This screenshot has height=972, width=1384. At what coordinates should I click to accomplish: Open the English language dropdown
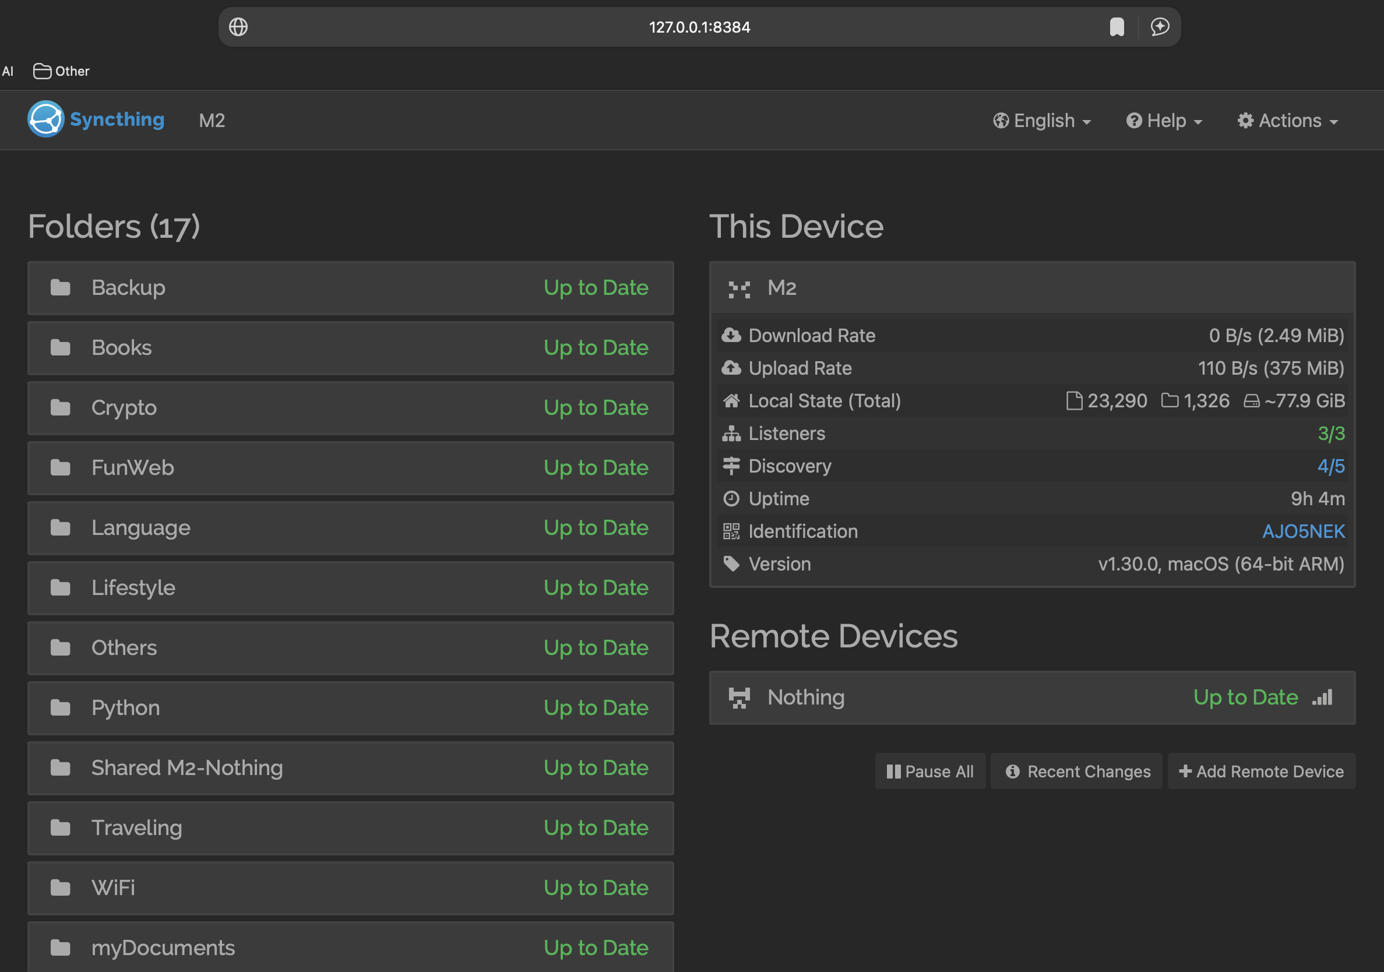pyautogui.click(x=1042, y=121)
